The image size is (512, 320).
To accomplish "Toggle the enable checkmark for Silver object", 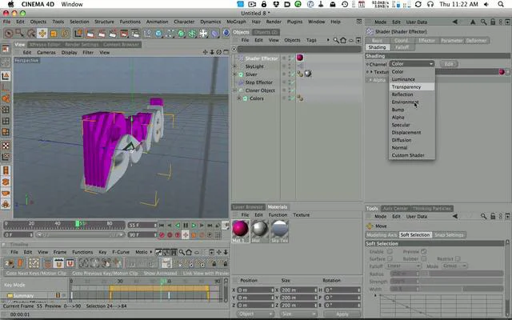I will pos(291,74).
